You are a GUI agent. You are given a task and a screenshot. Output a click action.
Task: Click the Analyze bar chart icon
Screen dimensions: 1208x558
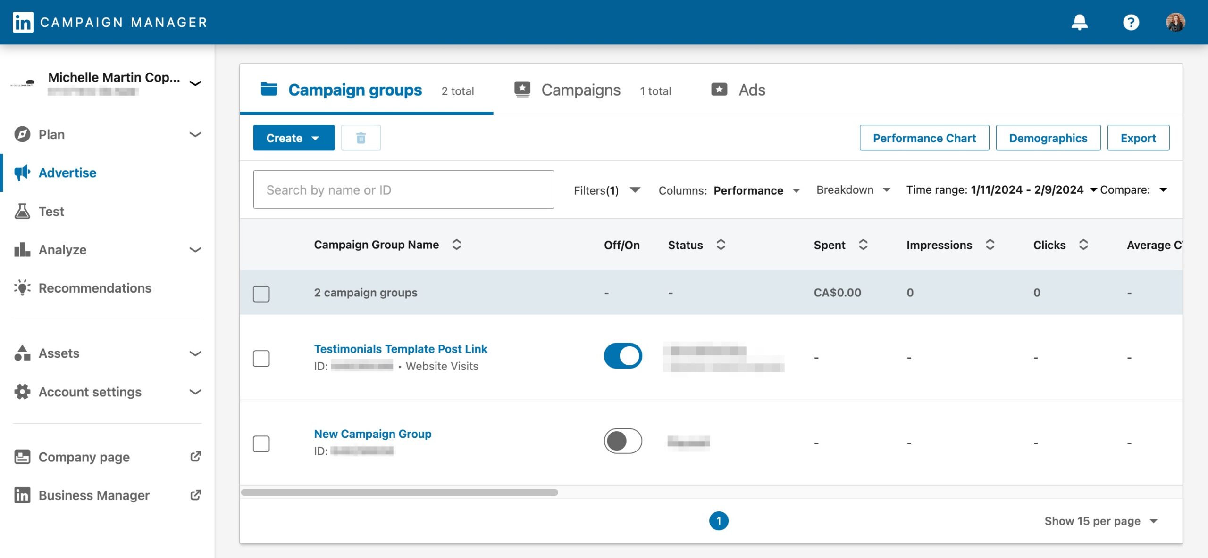pyautogui.click(x=22, y=249)
